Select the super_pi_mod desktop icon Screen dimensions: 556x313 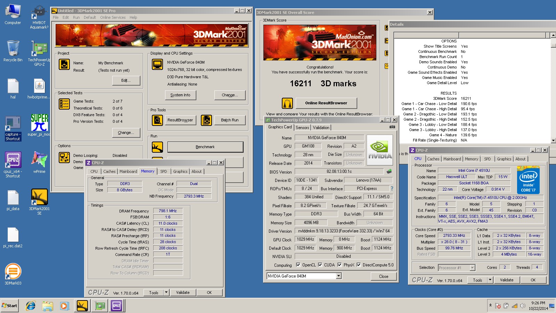39,125
